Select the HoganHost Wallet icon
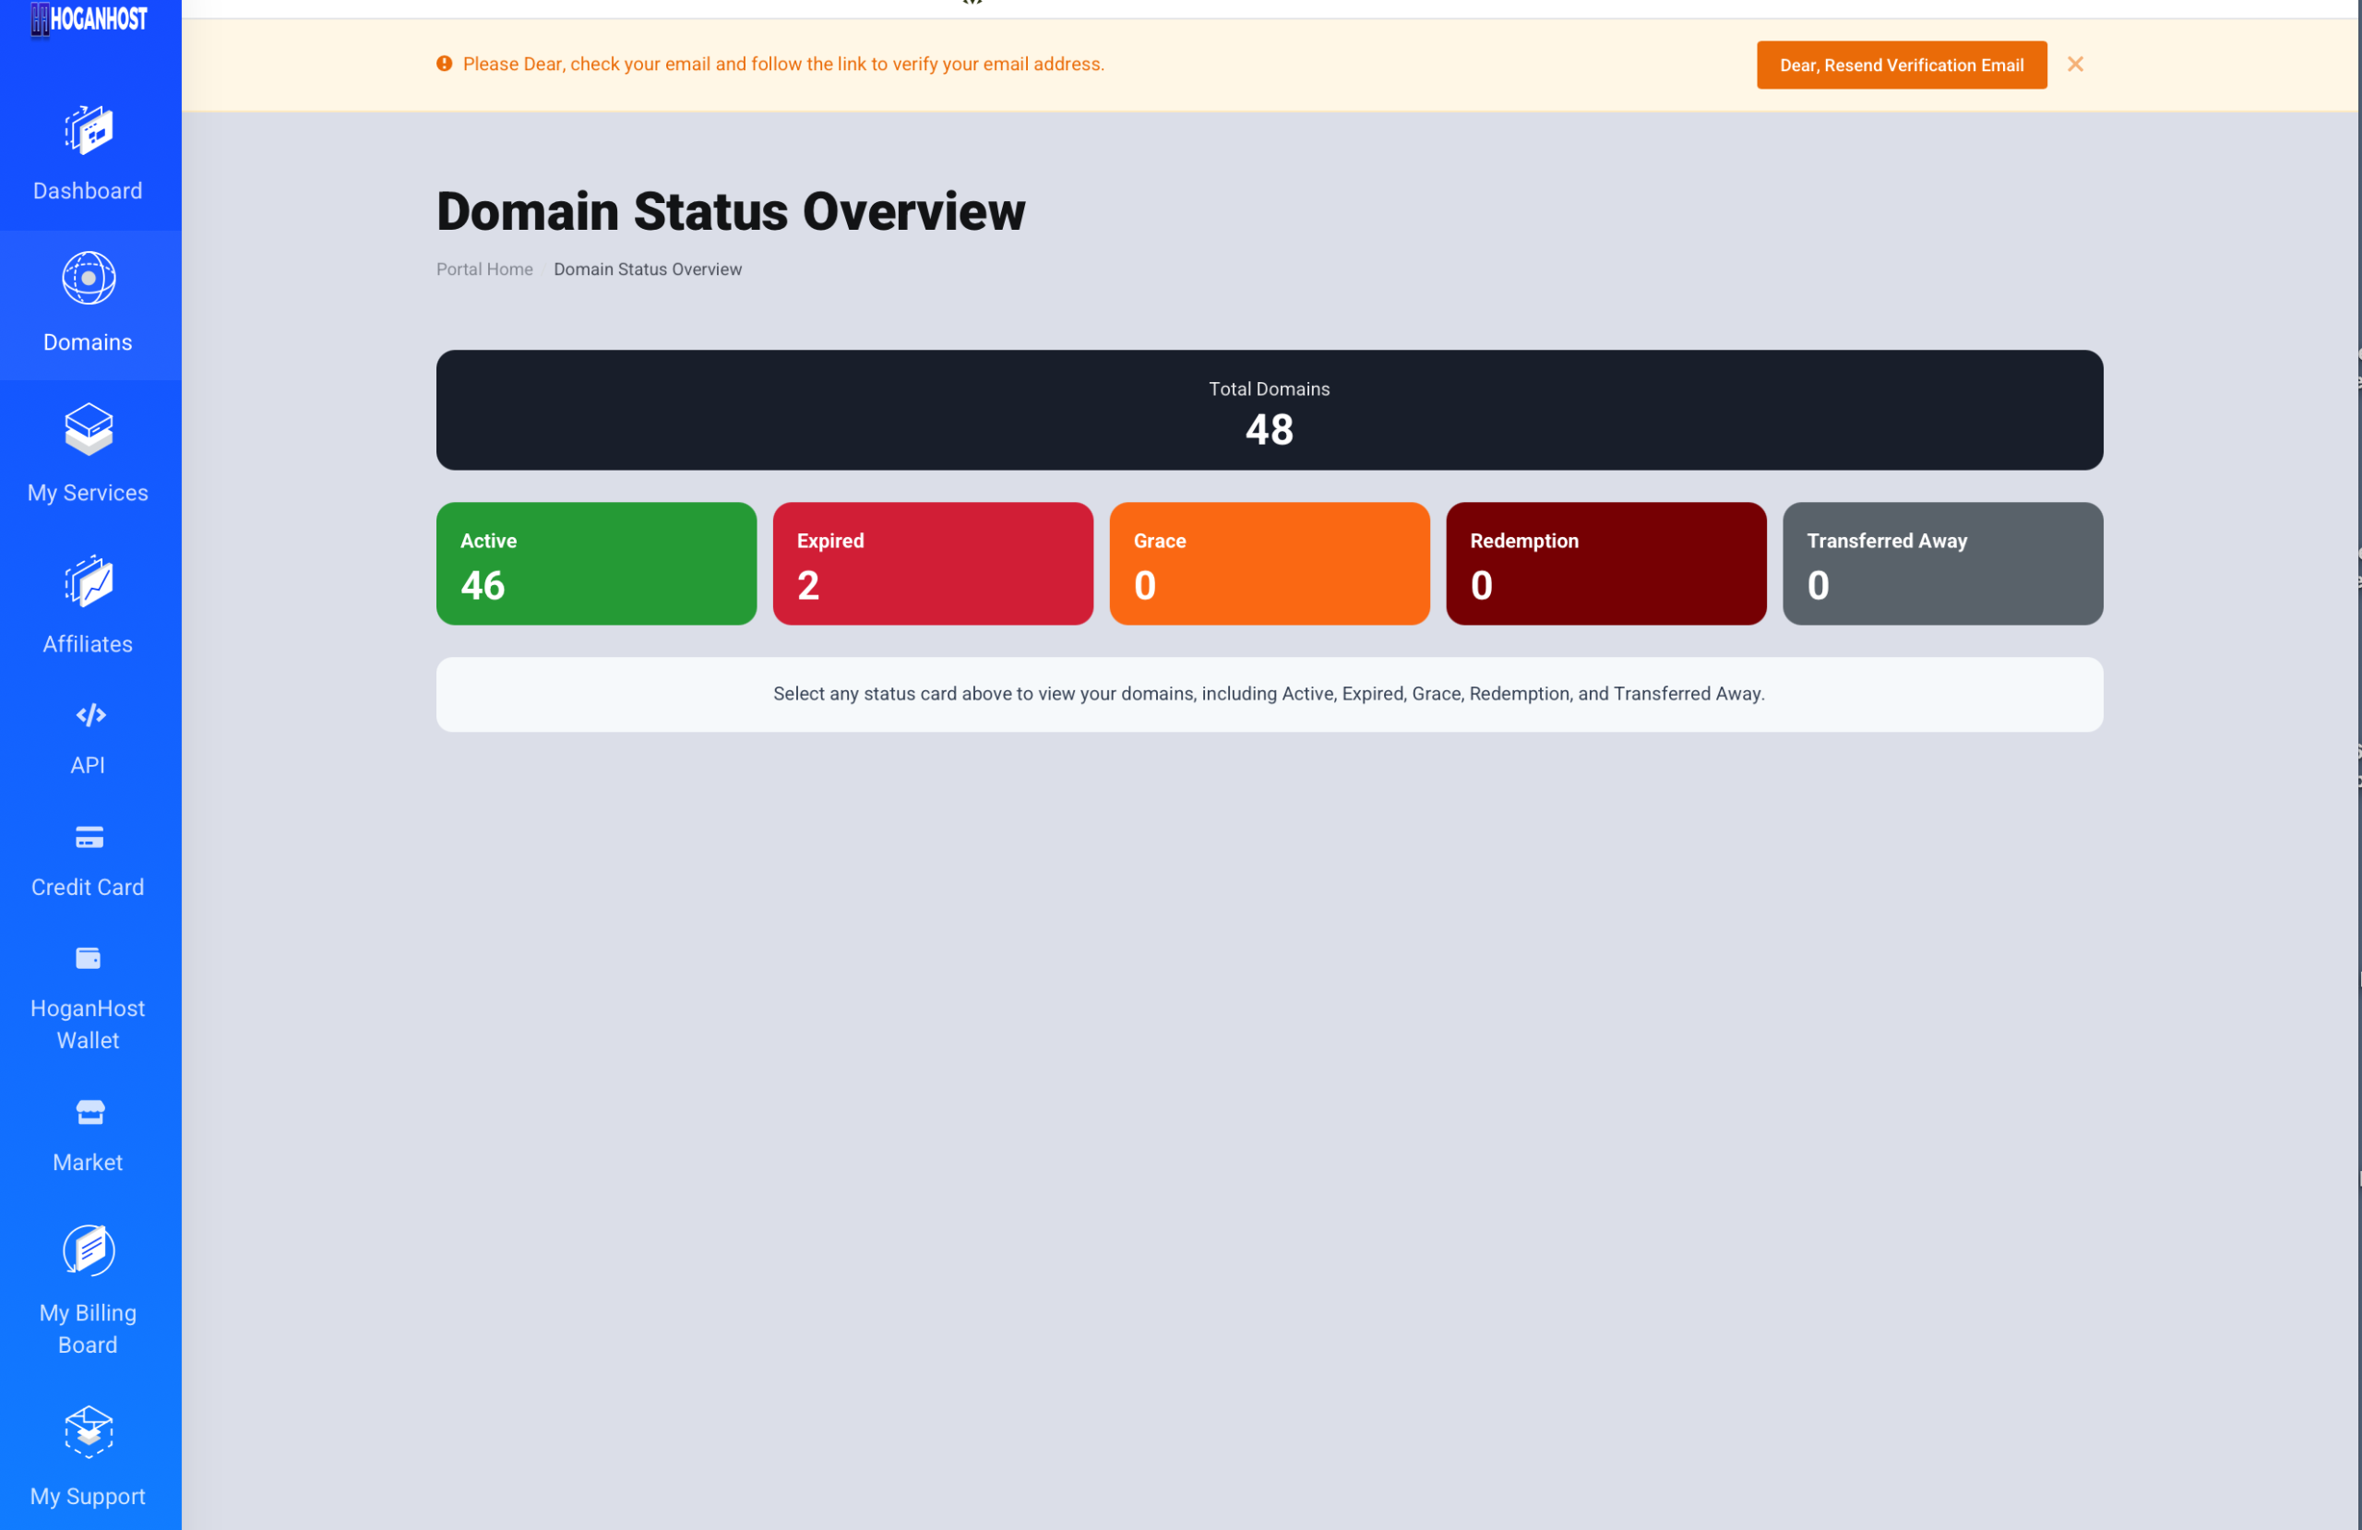 tap(89, 958)
